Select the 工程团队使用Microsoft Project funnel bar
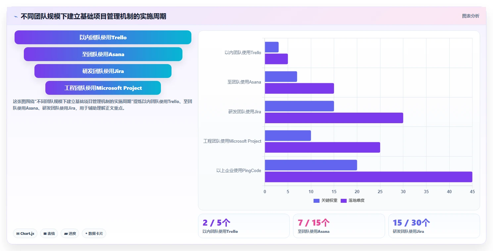 pyautogui.click(x=103, y=88)
